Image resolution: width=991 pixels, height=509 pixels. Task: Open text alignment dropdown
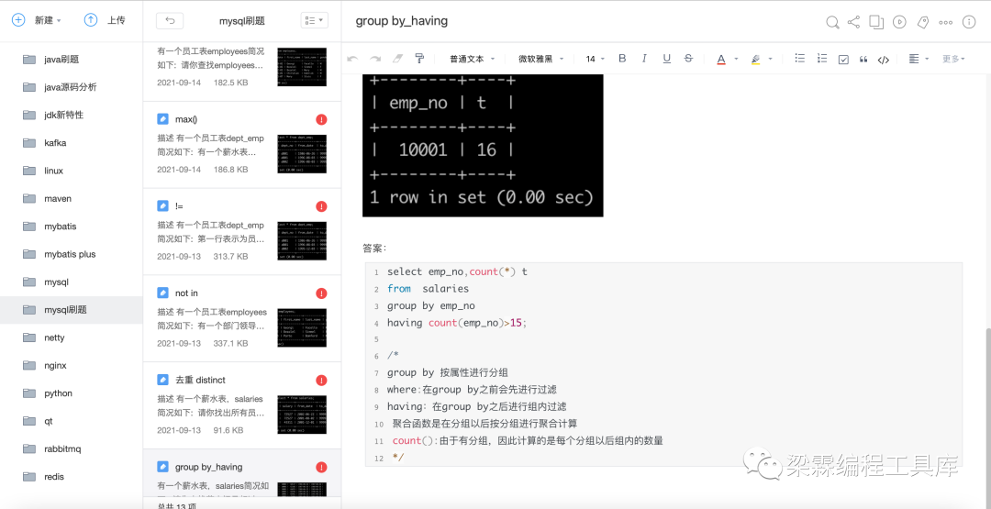[919, 59]
